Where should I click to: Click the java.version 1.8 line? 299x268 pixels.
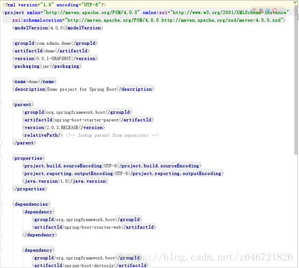pyautogui.click(x=65, y=181)
